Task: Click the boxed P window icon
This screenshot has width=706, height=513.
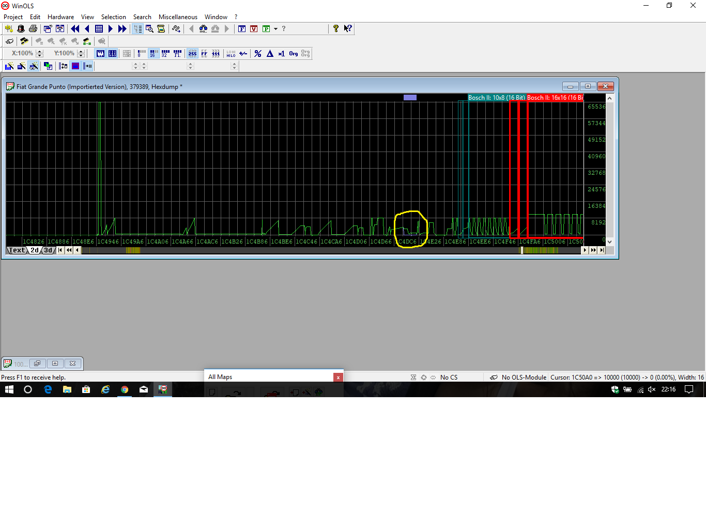Action: 266,29
